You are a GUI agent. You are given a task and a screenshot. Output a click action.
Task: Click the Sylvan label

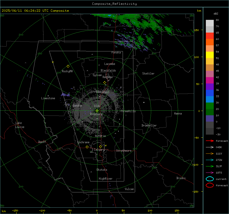coord(97,75)
